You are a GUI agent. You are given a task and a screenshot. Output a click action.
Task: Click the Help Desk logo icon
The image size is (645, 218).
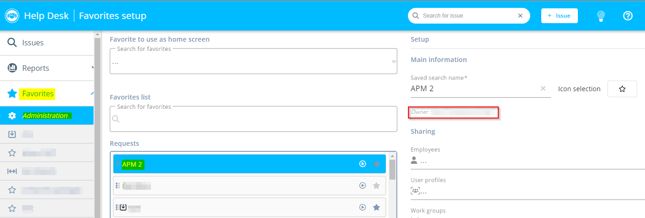click(x=12, y=16)
